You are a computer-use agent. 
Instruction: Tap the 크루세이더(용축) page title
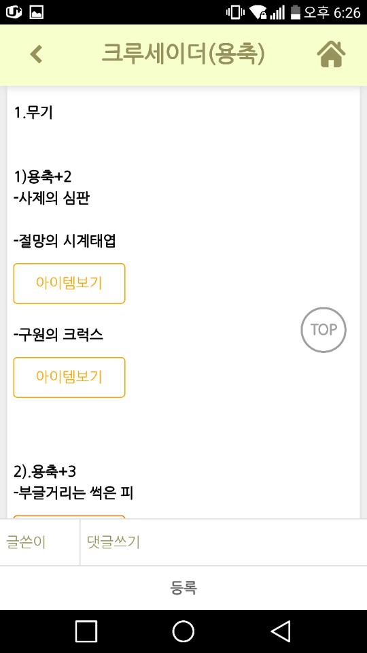click(183, 54)
